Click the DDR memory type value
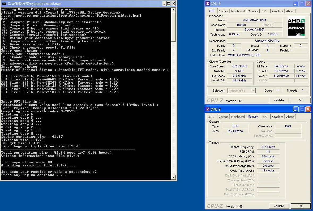313x211 pixels. (x=235, y=126)
